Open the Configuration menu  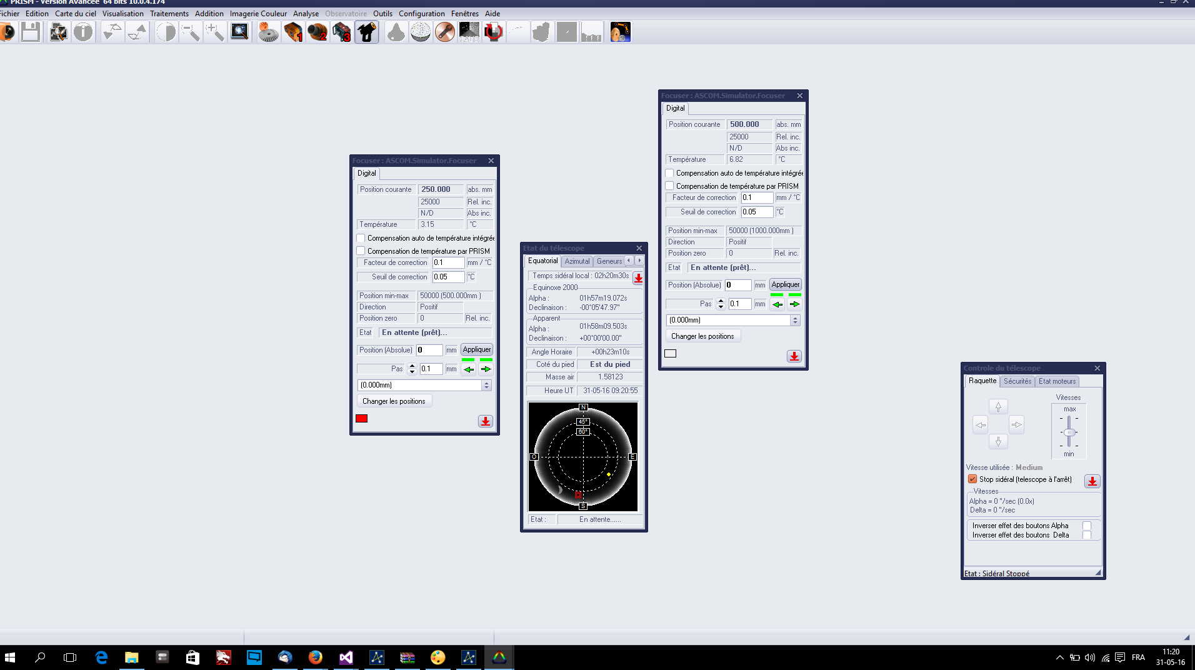click(421, 13)
